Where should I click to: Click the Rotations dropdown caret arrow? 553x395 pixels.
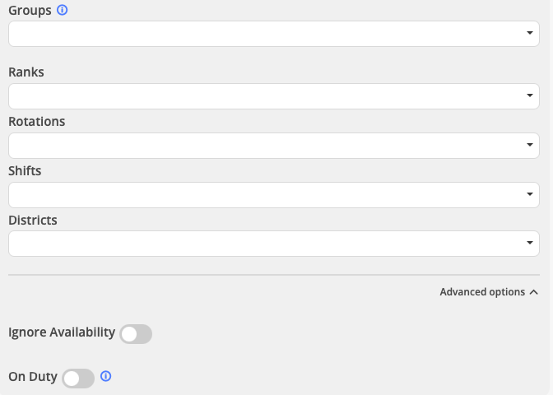[x=530, y=146]
